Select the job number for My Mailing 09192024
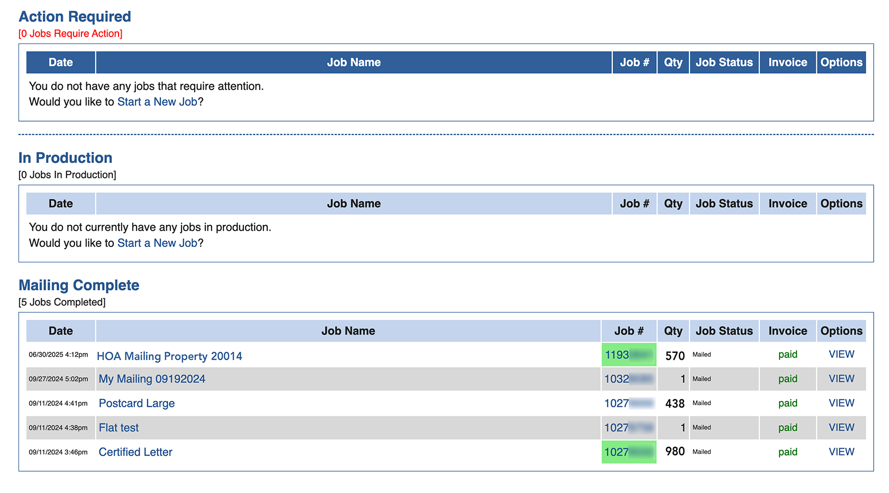This screenshot has height=493, width=889. (x=629, y=379)
